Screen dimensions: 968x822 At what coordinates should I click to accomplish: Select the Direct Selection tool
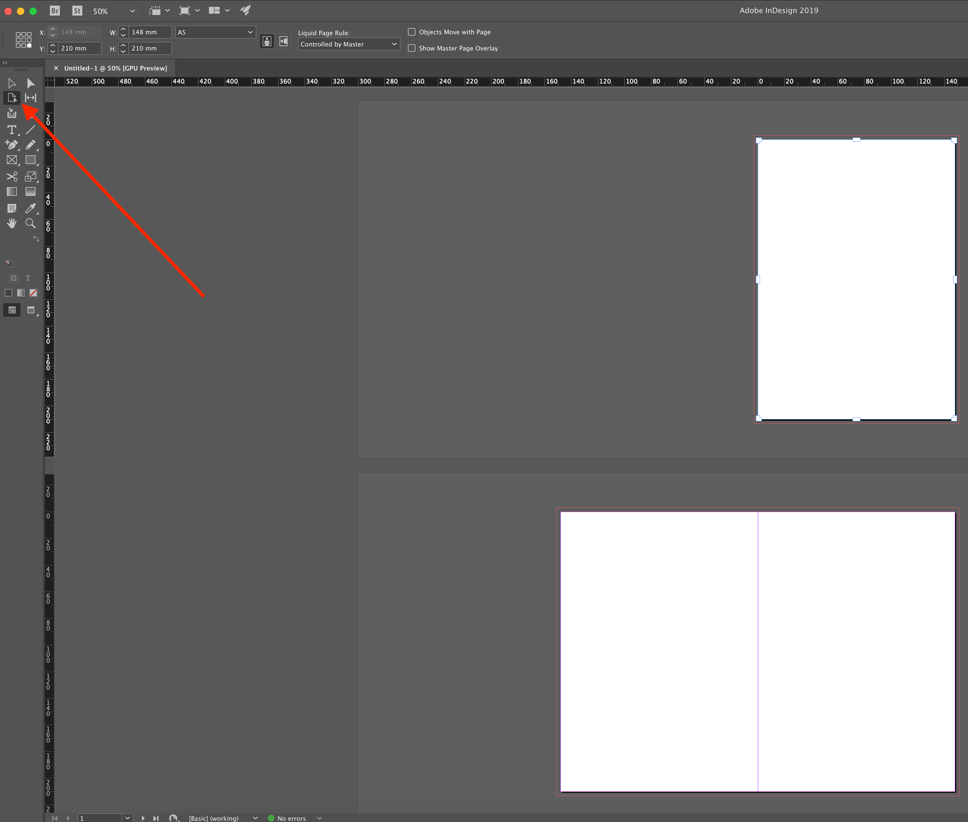tap(30, 82)
